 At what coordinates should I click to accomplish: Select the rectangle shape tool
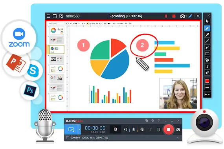point(207,54)
